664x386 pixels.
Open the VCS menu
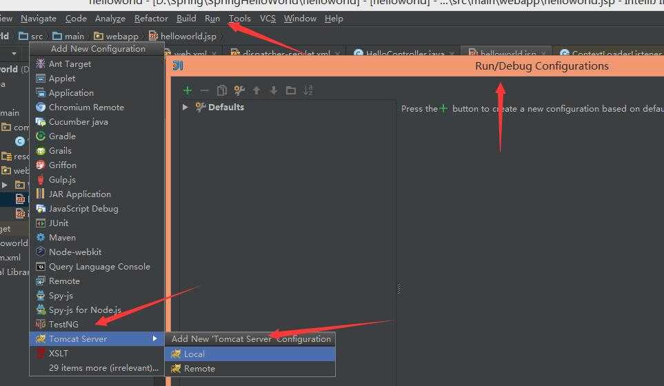268,19
